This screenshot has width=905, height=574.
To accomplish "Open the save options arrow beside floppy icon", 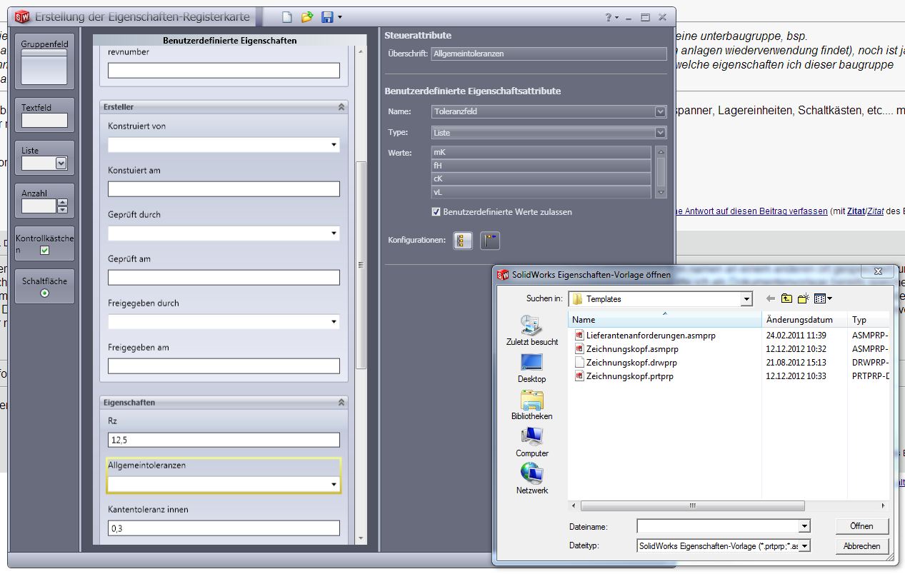I will click(340, 18).
